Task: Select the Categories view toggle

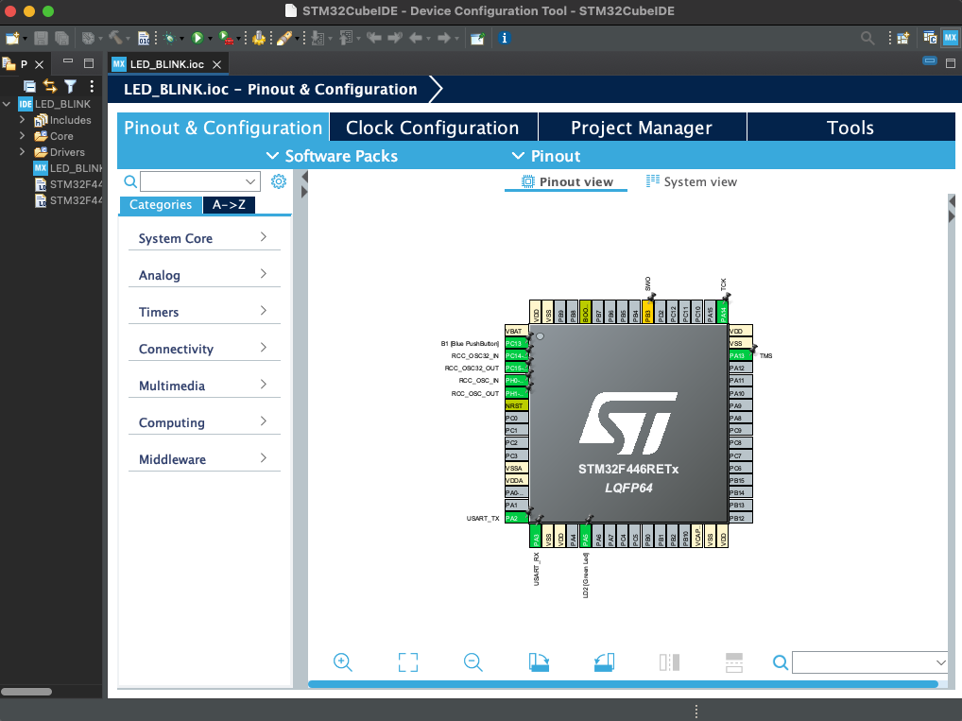Action: coord(160,205)
